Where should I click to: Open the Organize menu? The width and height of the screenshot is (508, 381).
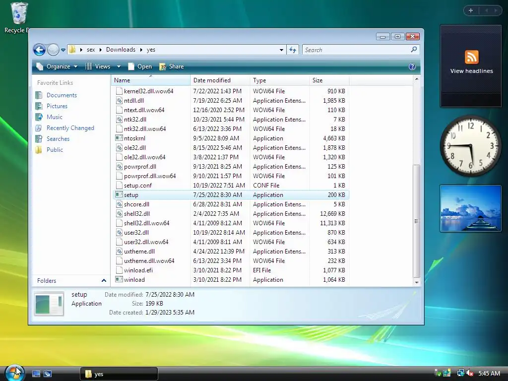click(x=57, y=66)
